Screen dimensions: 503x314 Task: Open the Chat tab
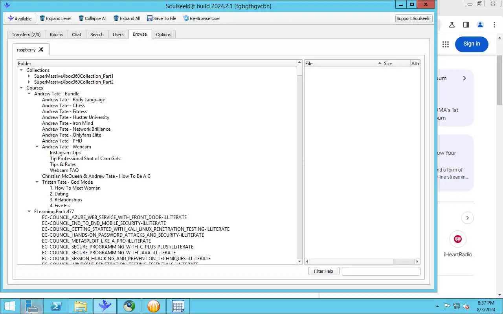coord(77,35)
